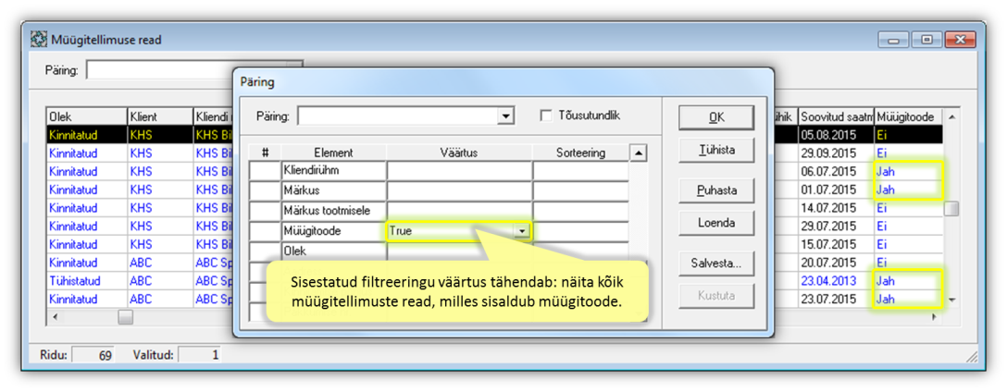Viewport: 1007px width, 392px height.
Task: Click the Salvesta... button
Action: coord(716,263)
